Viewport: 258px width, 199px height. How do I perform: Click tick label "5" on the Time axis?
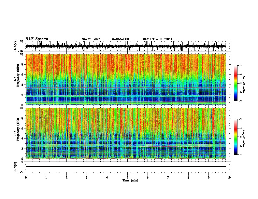pos(127,178)
